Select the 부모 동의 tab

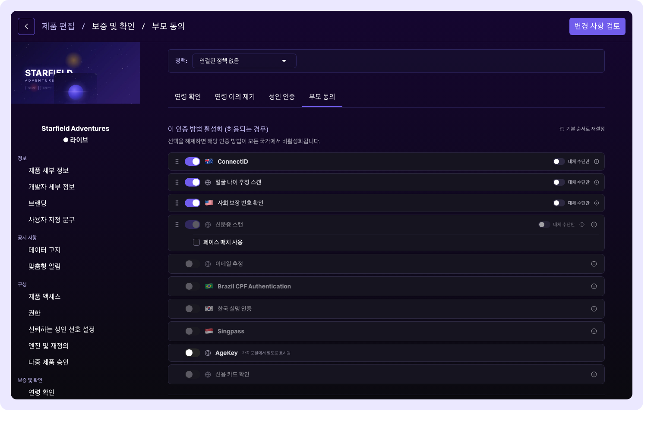tap(322, 97)
